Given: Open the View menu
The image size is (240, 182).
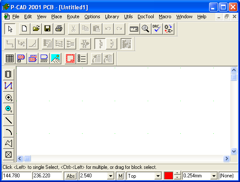Looking at the screenshot, I should click(41, 17).
